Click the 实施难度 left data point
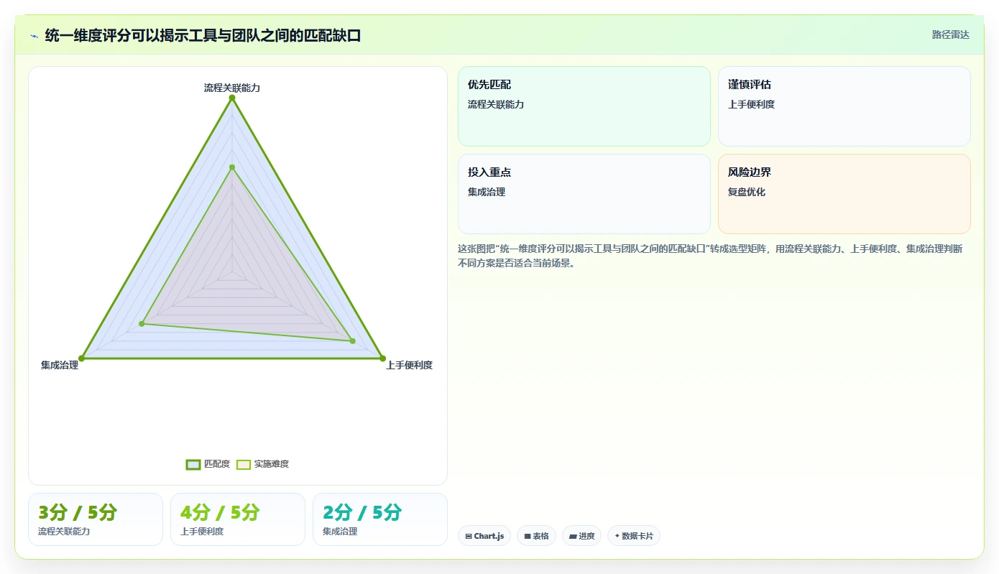 click(x=142, y=324)
